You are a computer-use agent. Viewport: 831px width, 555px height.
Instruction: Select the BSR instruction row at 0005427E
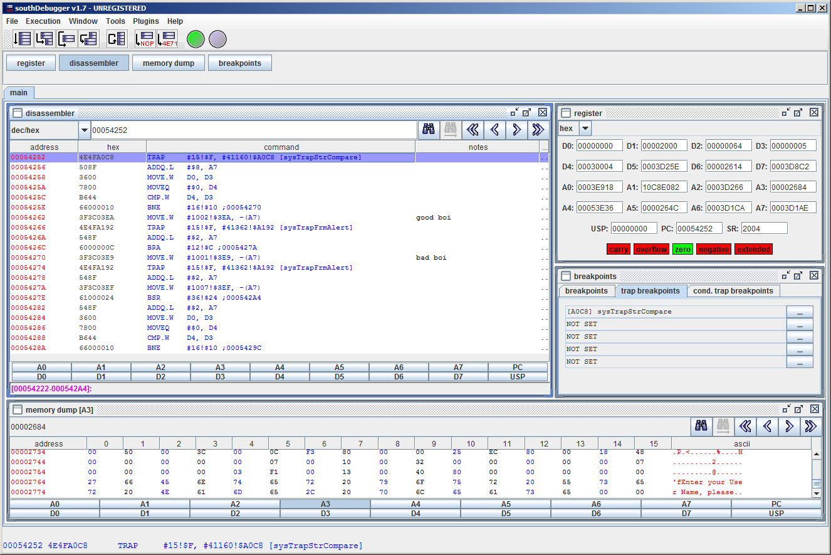(x=279, y=298)
